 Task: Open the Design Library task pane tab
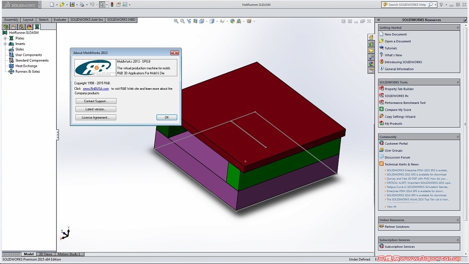coord(371,44)
